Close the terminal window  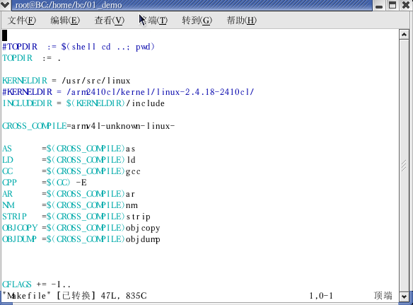click(406, 5)
